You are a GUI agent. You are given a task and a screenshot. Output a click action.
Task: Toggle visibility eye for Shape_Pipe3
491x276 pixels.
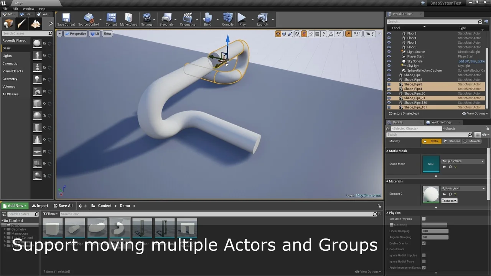coord(389,84)
